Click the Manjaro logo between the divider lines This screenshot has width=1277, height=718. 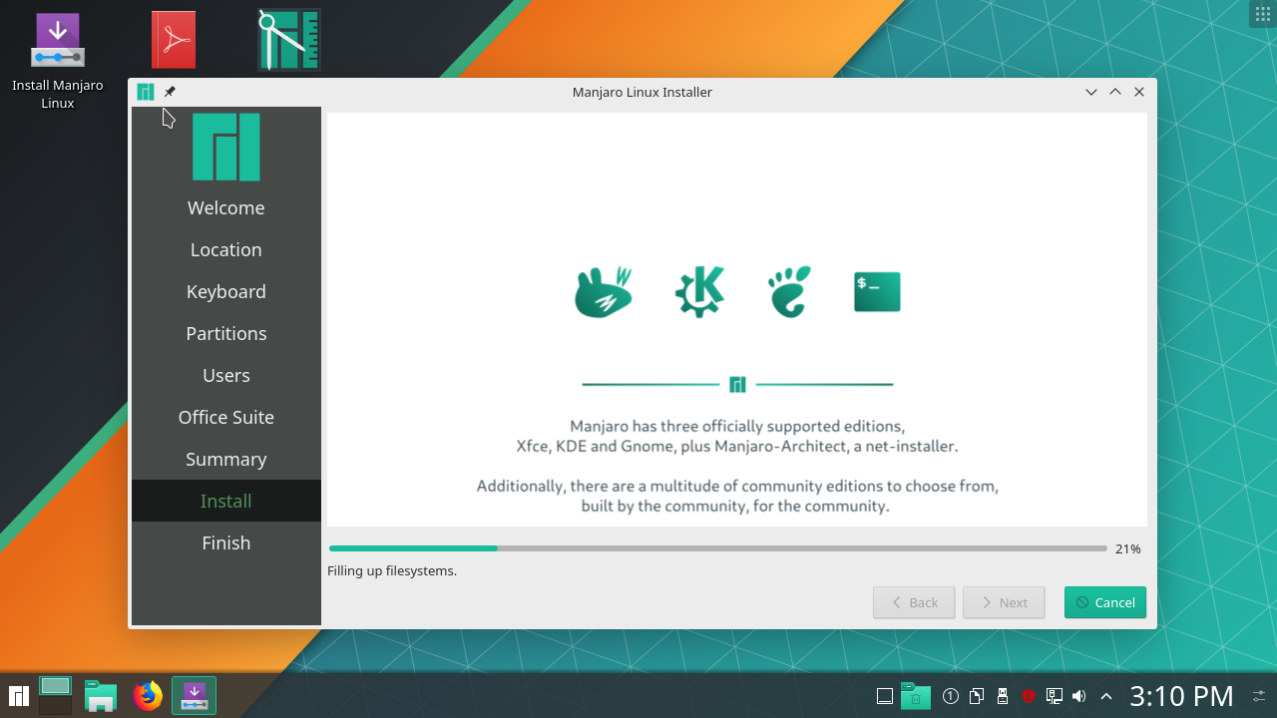pyautogui.click(x=737, y=383)
